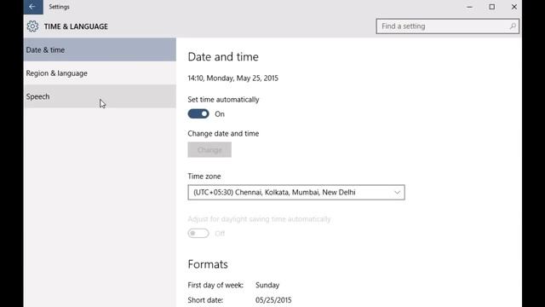Viewport: 545px width, 307px height.
Task: Maximize the Settings window
Action: 492,7
